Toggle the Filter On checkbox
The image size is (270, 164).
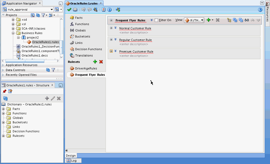pos(156,20)
